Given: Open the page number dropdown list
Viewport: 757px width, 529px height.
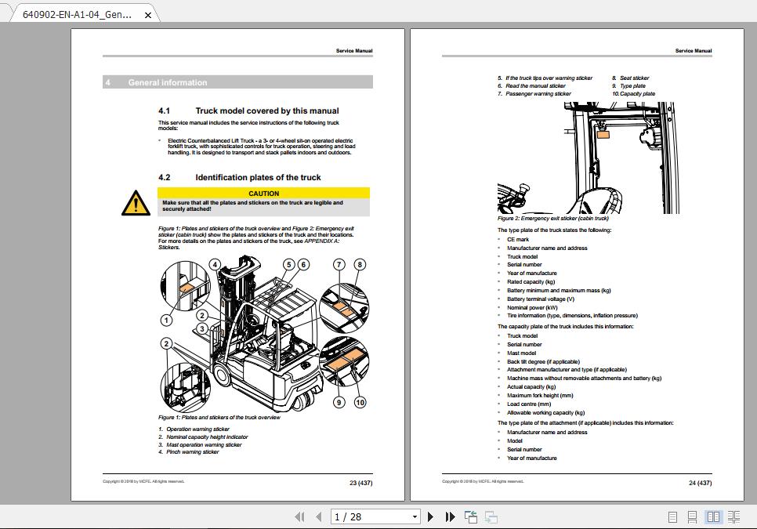Looking at the screenshot, I should [416, 517].
